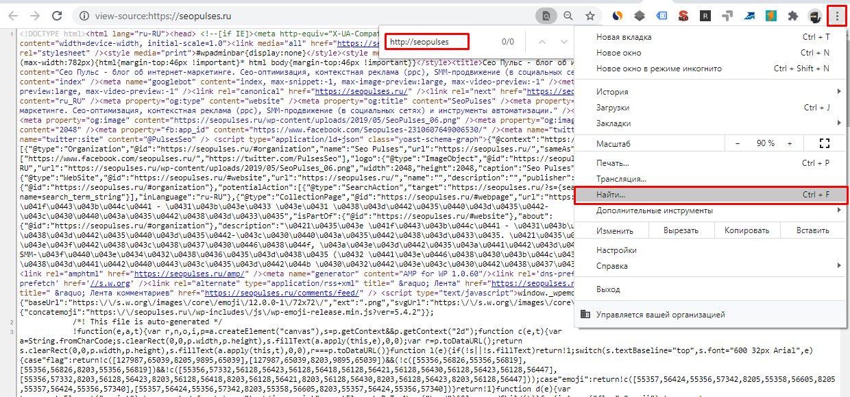Viewport: 850px width, 397px height.
Task: Expand the 'Закладки' submenu
Action: point(712,123)
